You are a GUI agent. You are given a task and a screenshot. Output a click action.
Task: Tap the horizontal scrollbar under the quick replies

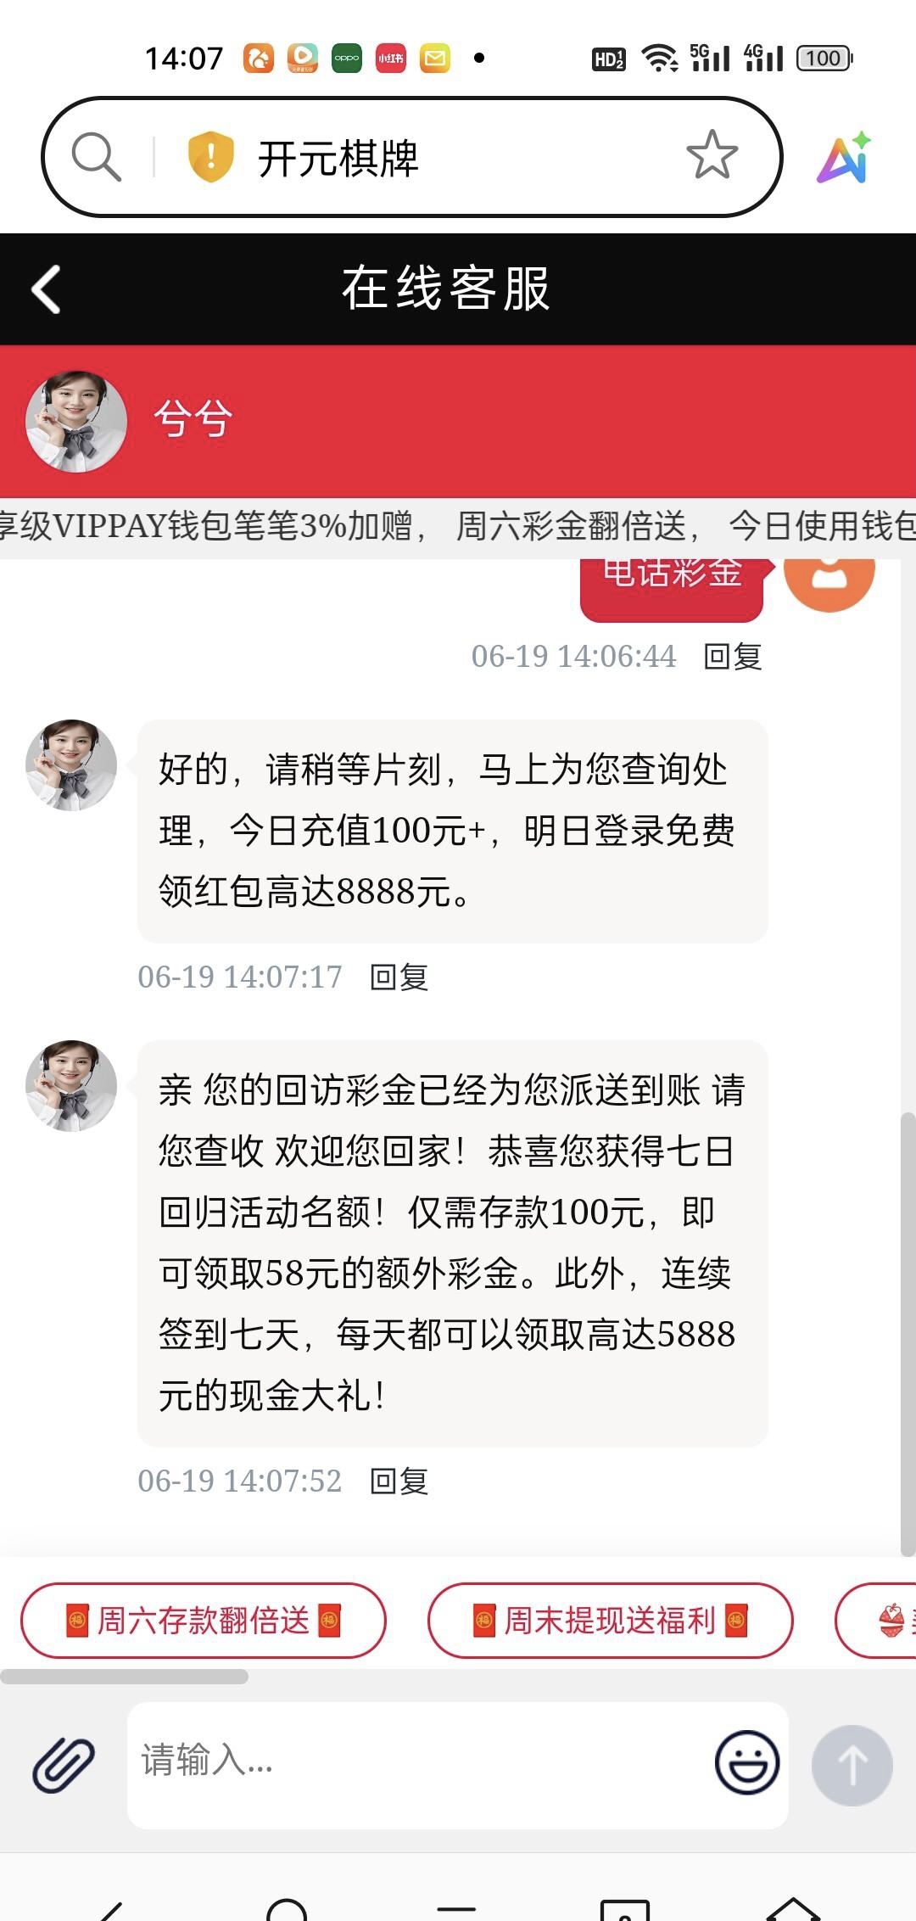tap(124, 1677)
